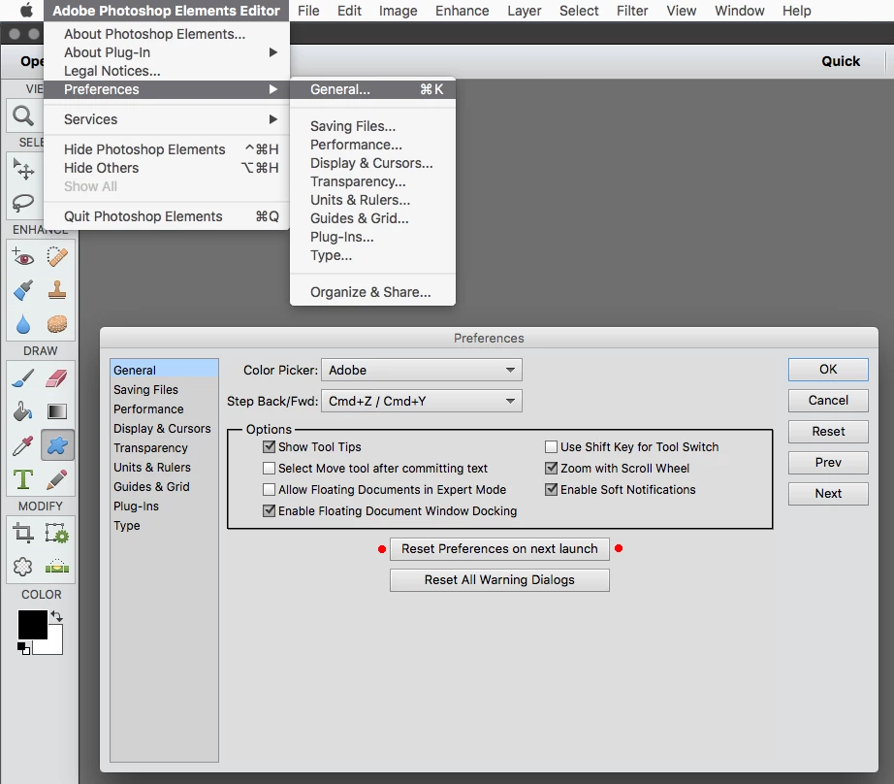Open the File menu
Image resolution: width=894 pixels, height=784 pixels.
pyautogui.click(x=308, y=11)
